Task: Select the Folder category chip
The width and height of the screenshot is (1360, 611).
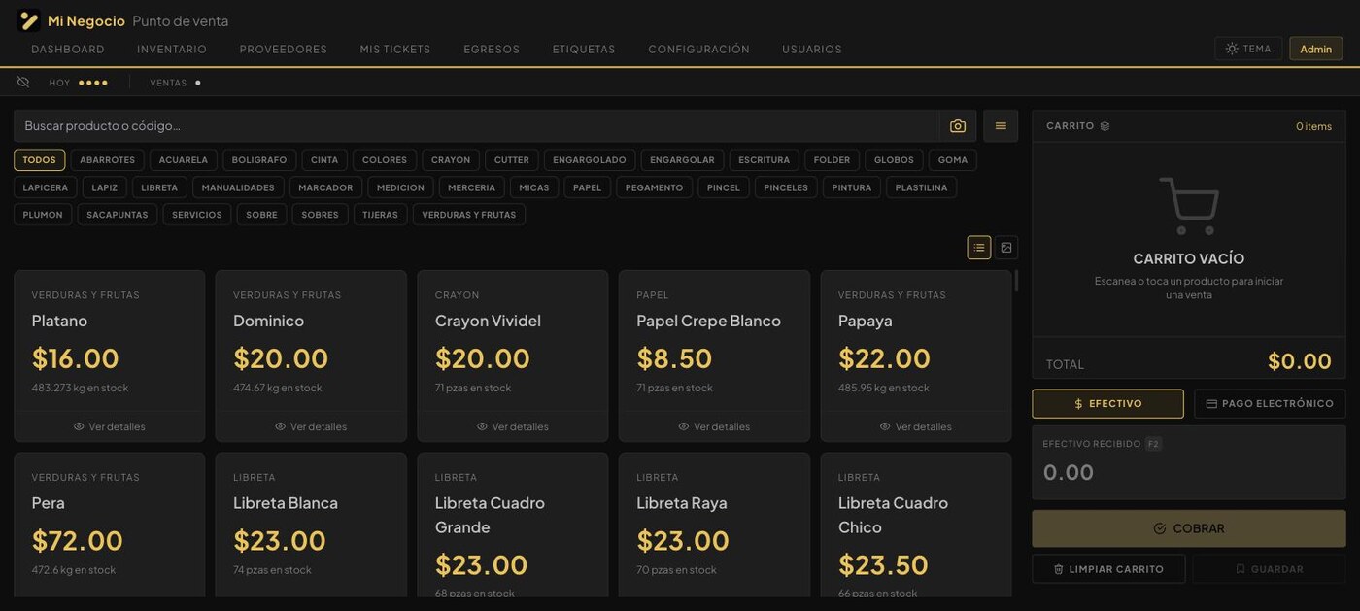Action: point(832,160)
